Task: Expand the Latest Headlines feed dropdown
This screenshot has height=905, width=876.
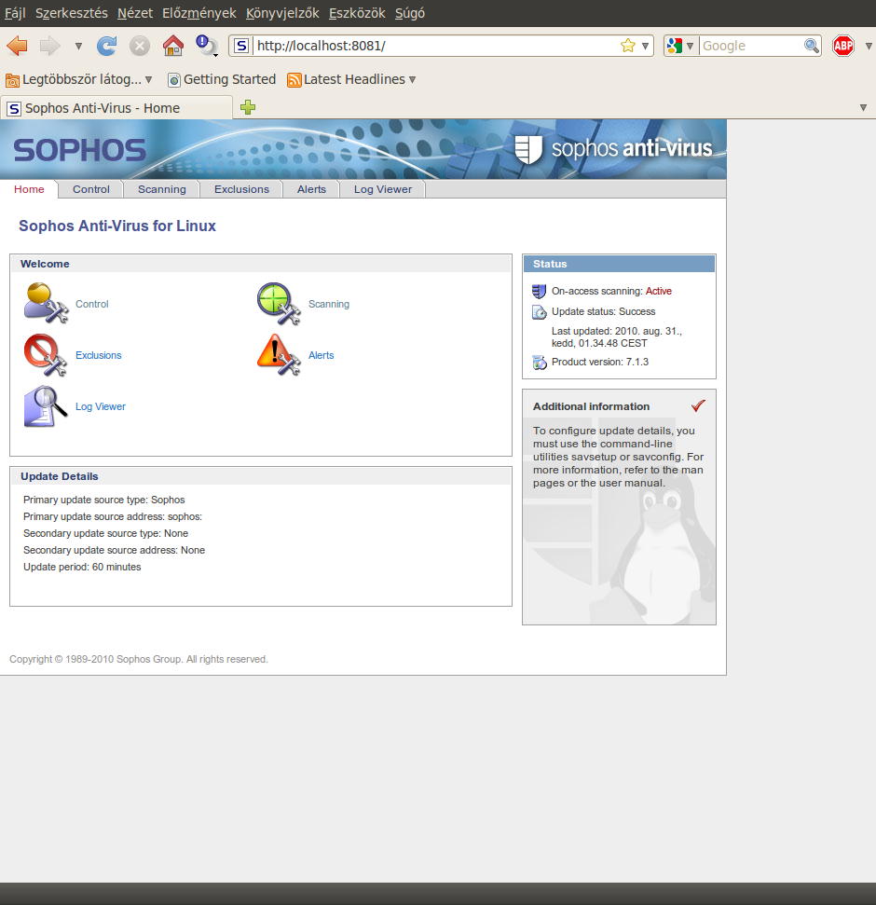Action: (x=412, y=79)
